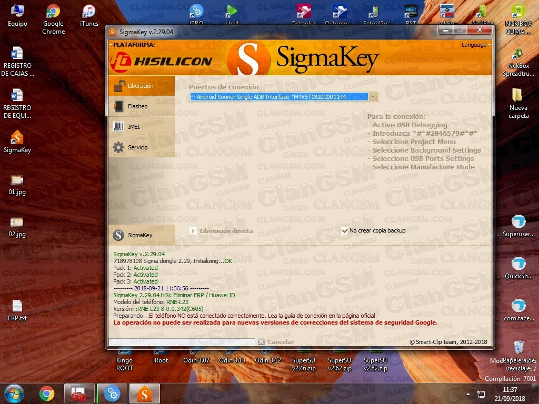Launch Chrome from the taskbar

(46, 393)
